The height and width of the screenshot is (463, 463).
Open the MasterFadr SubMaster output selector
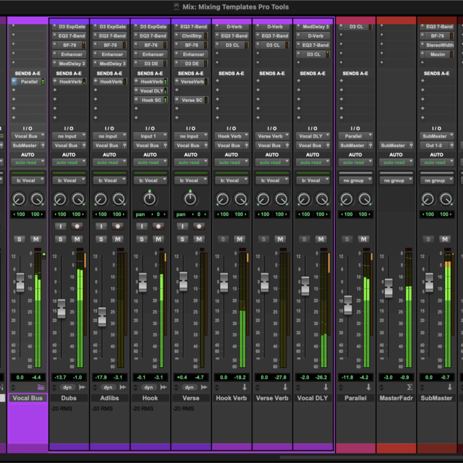point(395,145)
